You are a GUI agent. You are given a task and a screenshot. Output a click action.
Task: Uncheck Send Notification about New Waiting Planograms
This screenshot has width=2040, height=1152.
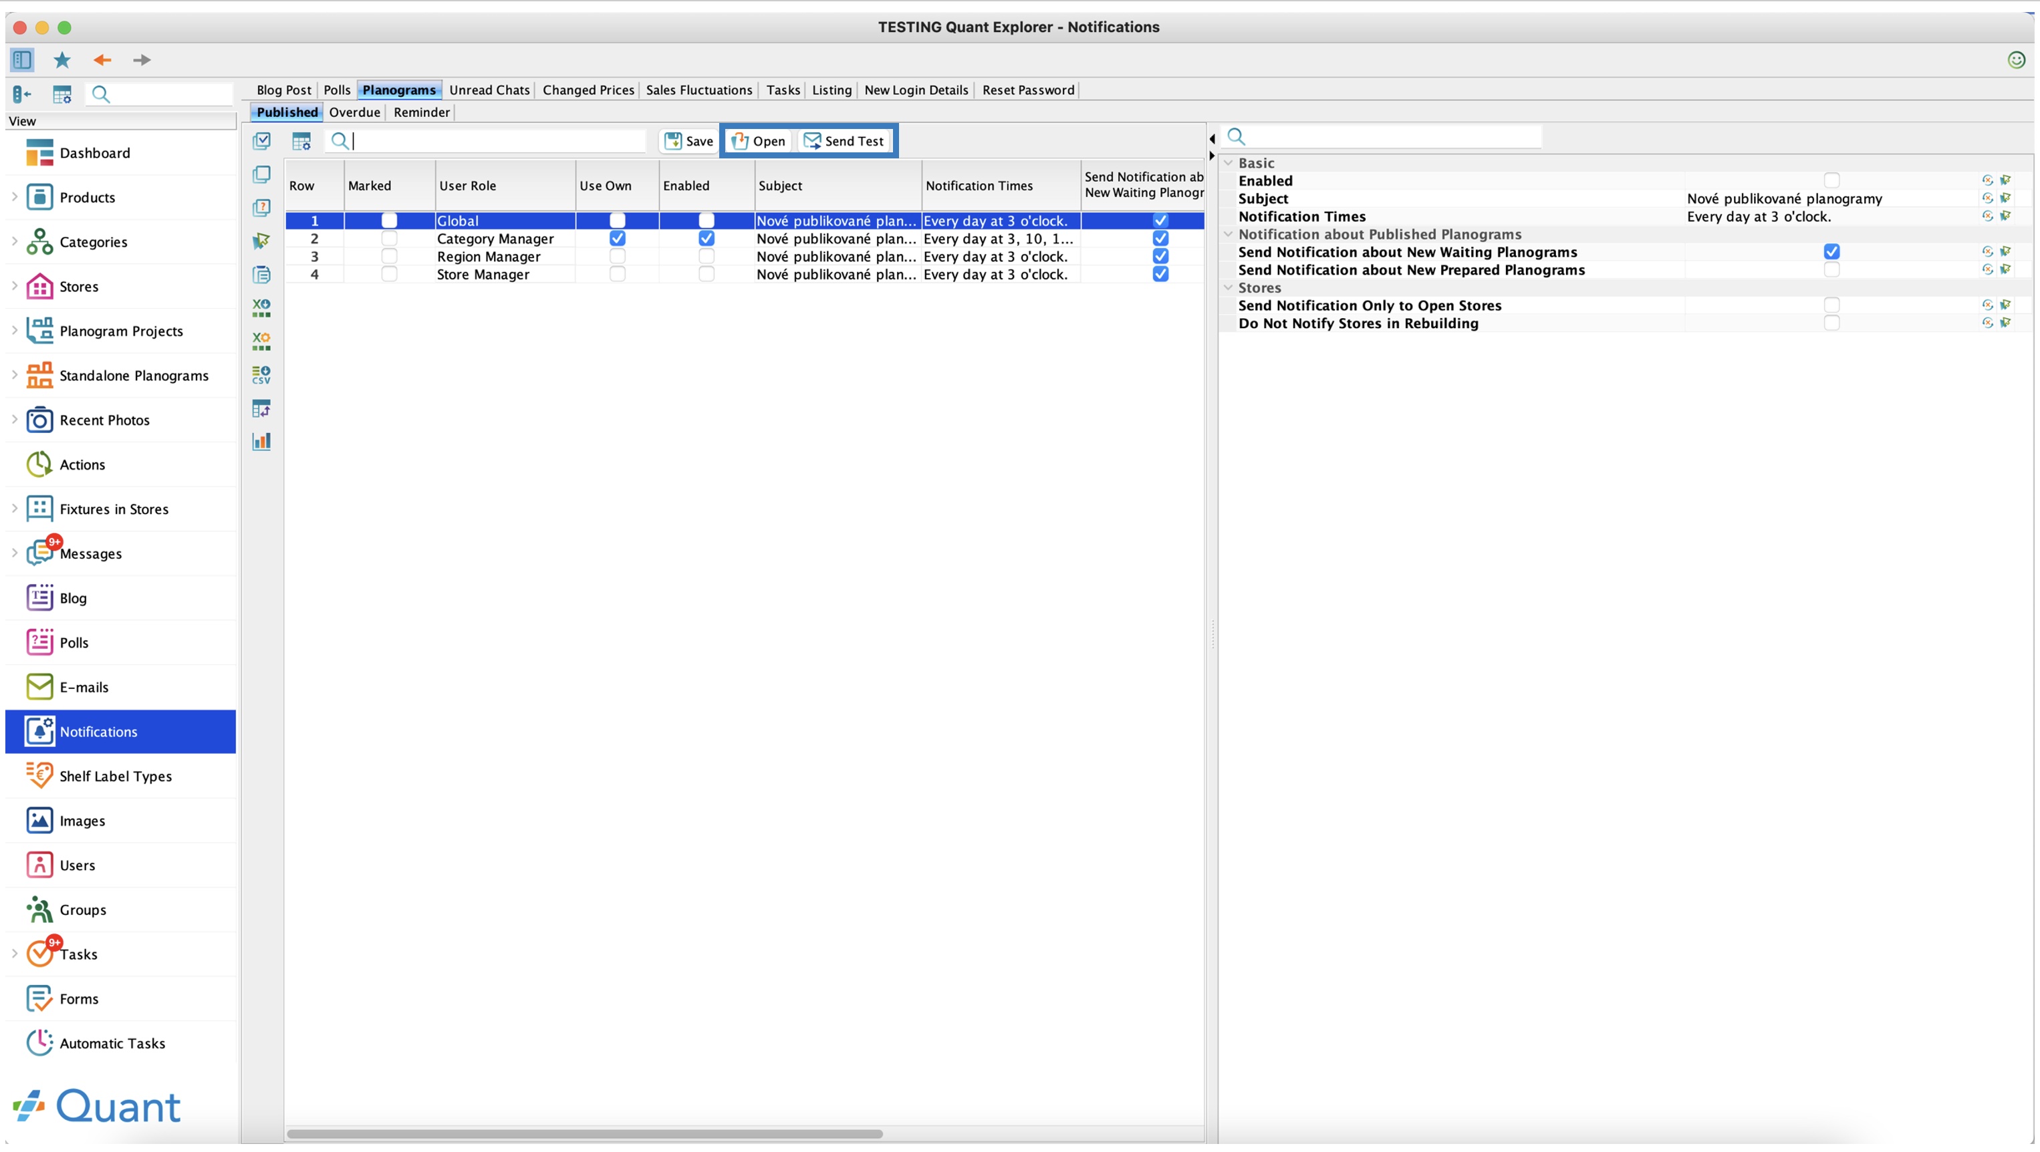(x=1831, y=252)
